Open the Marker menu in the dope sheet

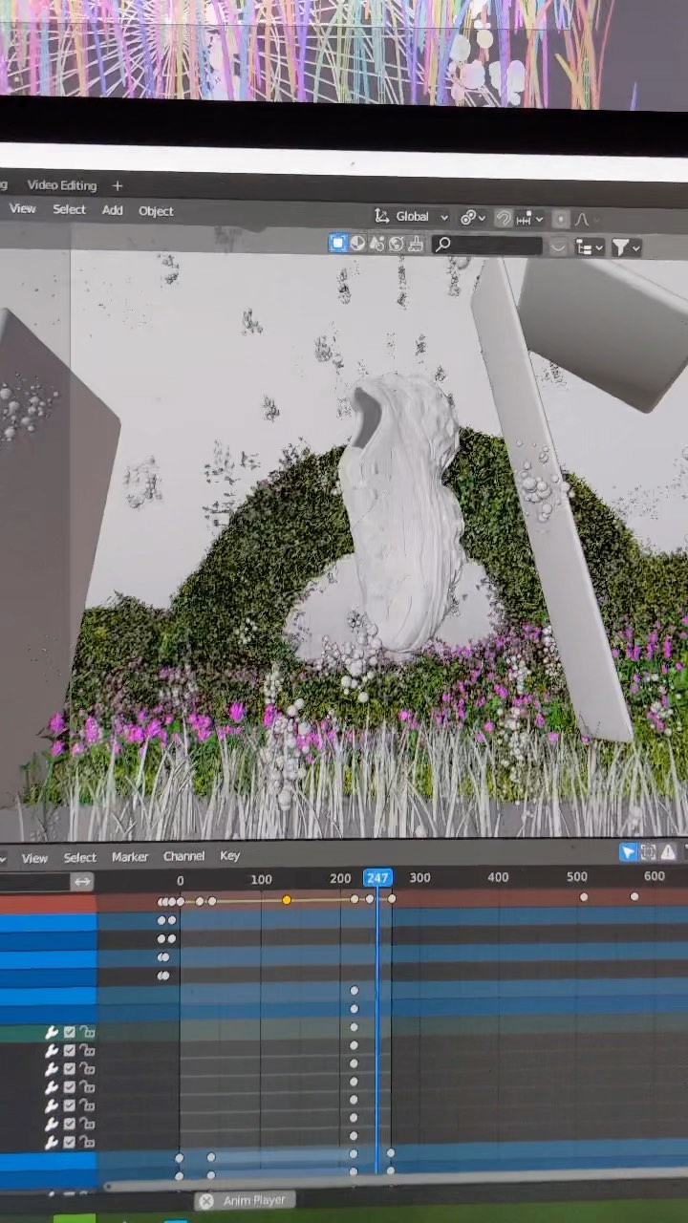(130, 857)
